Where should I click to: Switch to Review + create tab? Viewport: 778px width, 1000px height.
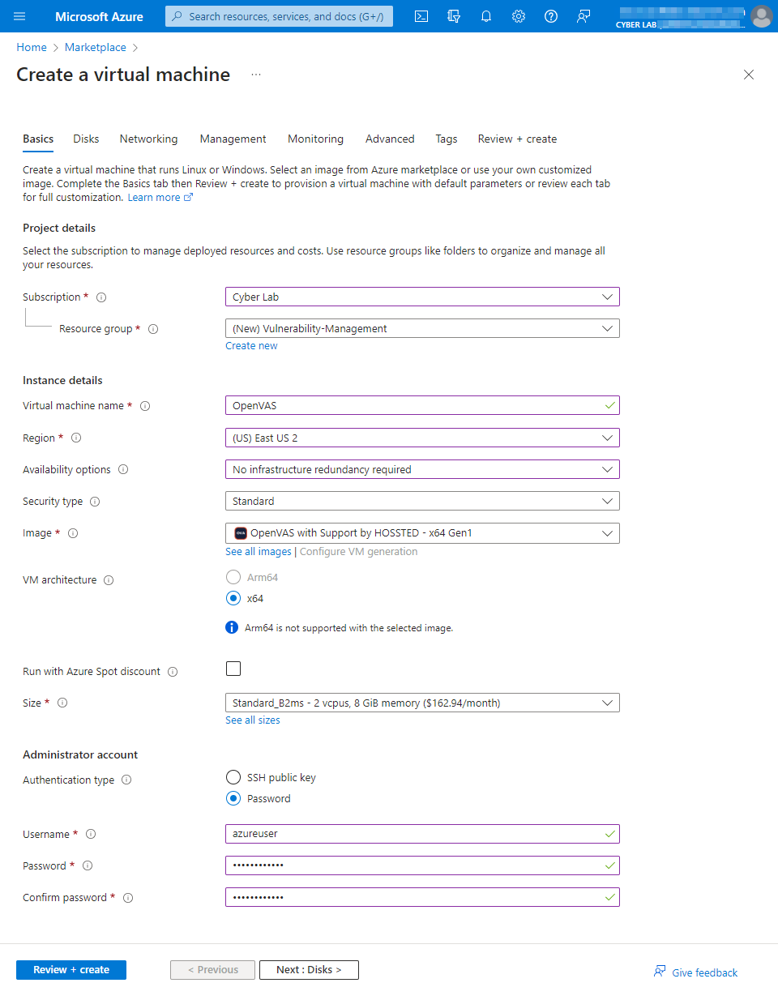517,139
